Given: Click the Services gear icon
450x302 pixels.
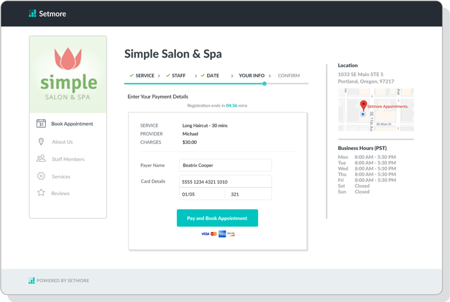Looking at the screenshot, I should [x=41, y=176].
